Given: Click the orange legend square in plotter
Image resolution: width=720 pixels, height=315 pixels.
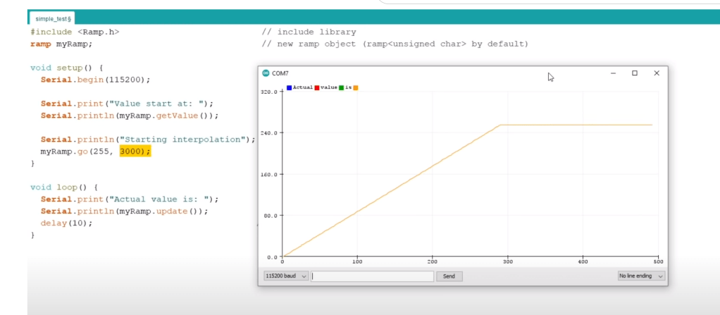Looking at the screenshot, I should [356, 87].
